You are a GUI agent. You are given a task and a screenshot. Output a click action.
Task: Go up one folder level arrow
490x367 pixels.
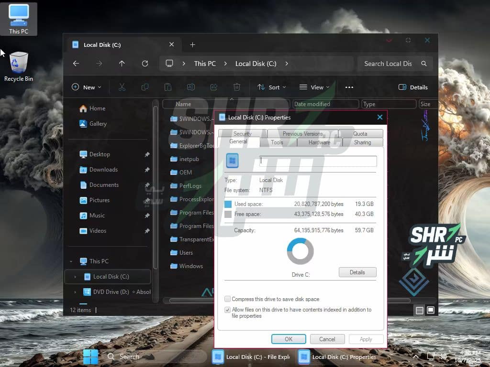pos(122,64)
